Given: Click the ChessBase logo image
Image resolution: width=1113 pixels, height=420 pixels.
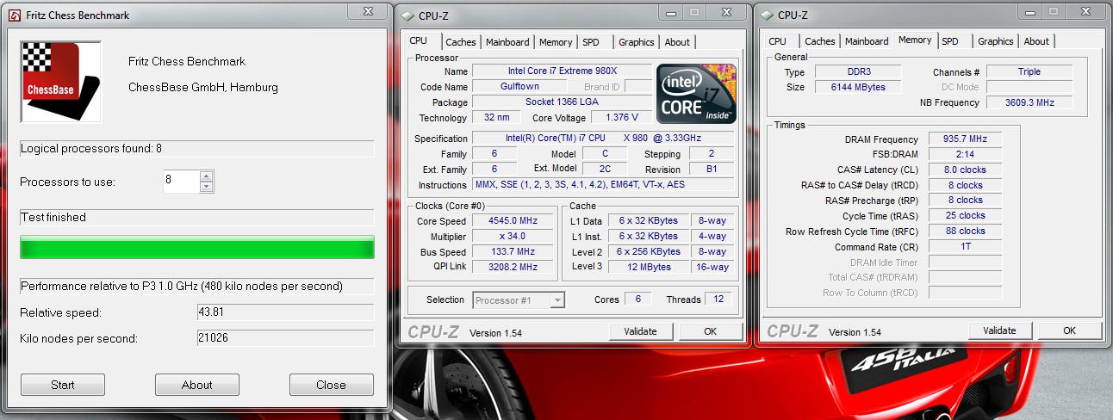Looking at the screenshot, I should (60, 82).
